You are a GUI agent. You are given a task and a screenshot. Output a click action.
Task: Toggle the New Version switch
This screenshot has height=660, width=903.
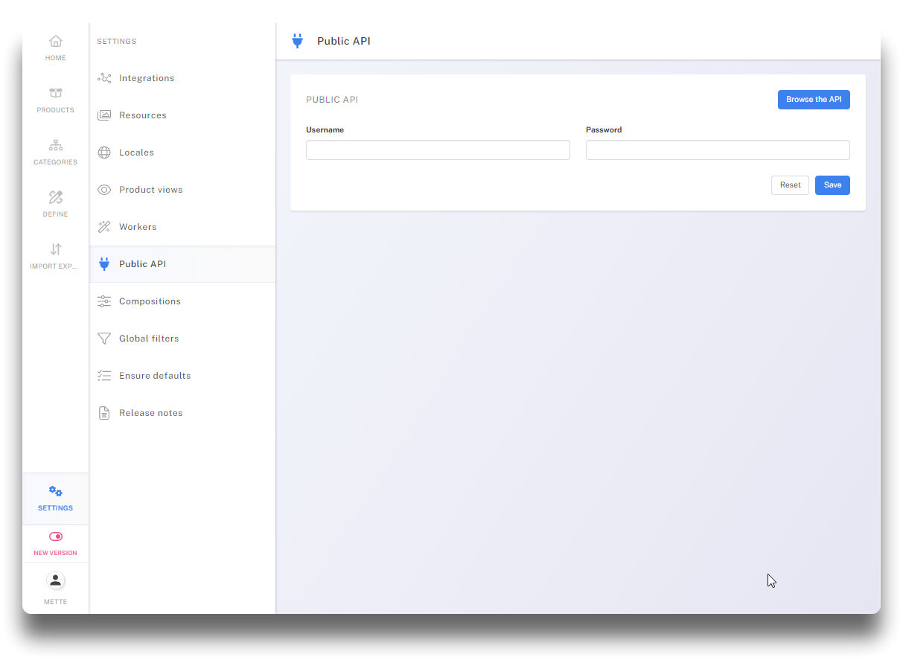point(56,536)
